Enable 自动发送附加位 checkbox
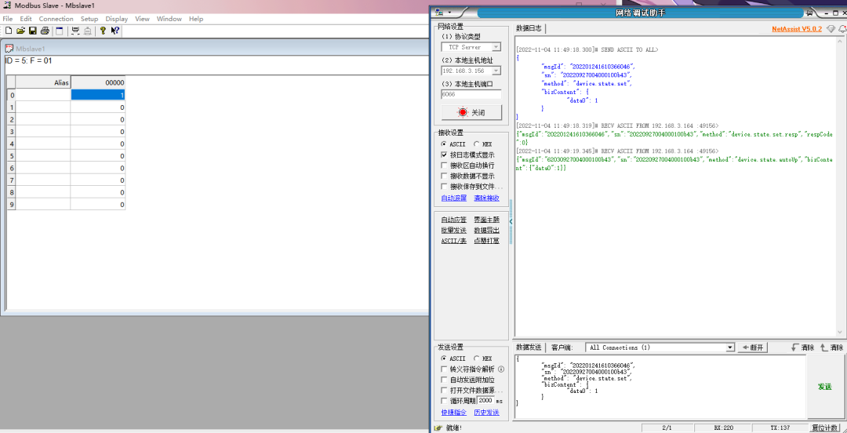 [x=444, y=380]
